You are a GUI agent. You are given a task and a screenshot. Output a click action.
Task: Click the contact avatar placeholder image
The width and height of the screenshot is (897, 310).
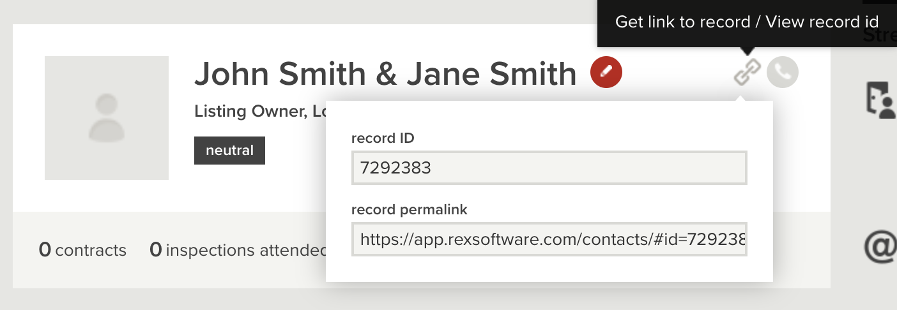(x=107, y=118)
